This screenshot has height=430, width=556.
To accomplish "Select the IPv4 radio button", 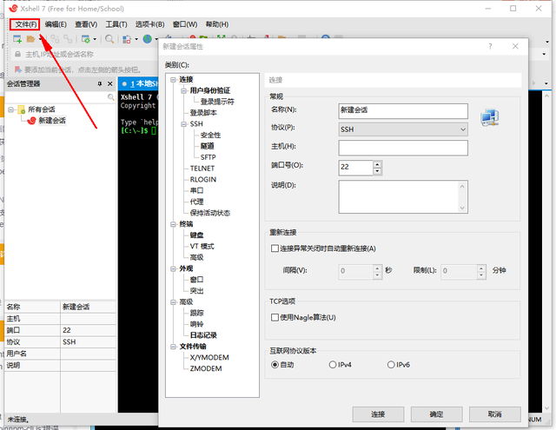I will pyautogui.click(x=332, y=365).
